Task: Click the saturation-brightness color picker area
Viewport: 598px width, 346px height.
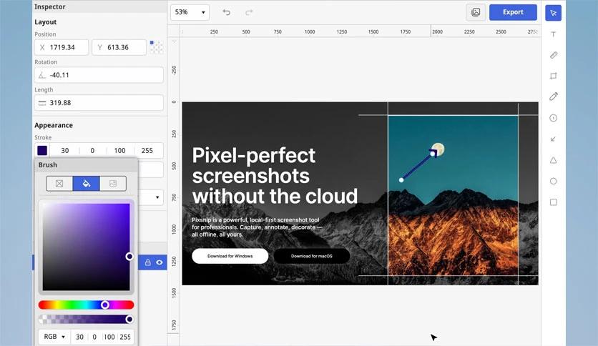Action: point(86,247)
